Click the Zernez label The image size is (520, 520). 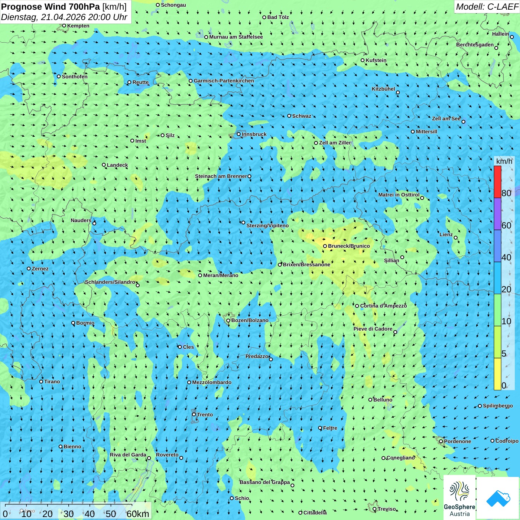pos(40,269)
